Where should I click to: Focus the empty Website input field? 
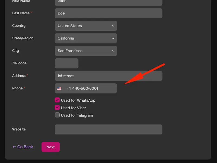click(108, 129)
